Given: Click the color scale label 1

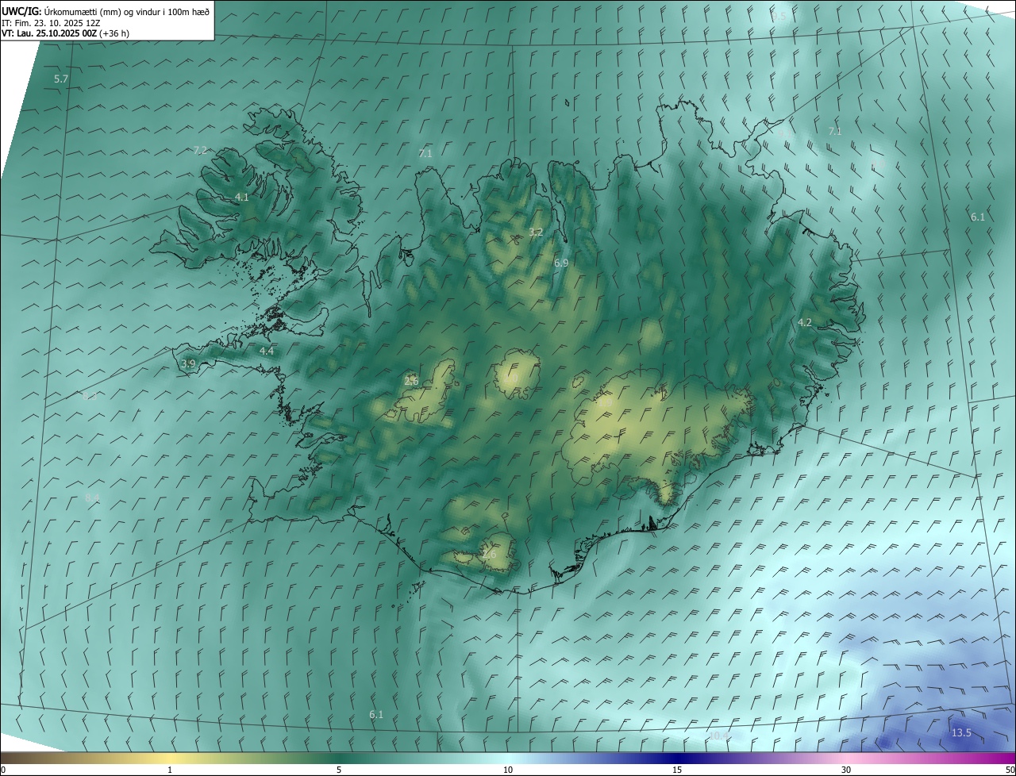Looking at the screenshot, I should click(171, 770).
